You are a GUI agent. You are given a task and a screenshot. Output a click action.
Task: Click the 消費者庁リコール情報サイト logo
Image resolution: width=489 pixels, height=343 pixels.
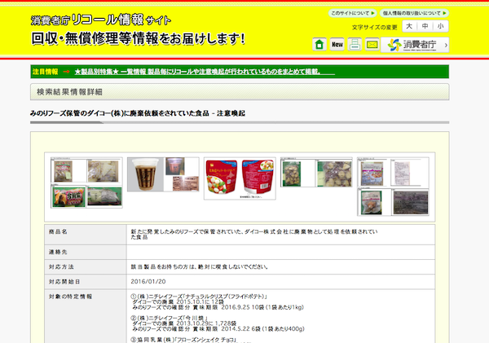pos(101,20)
